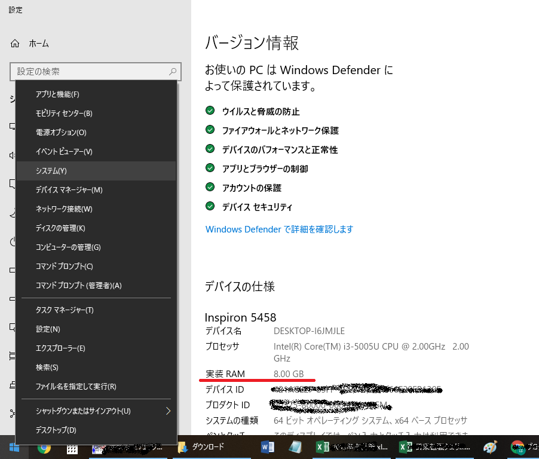Select 電源オプション(O) in the menu
Viewport: 539px width, 459px height.
tap(96, 132)
